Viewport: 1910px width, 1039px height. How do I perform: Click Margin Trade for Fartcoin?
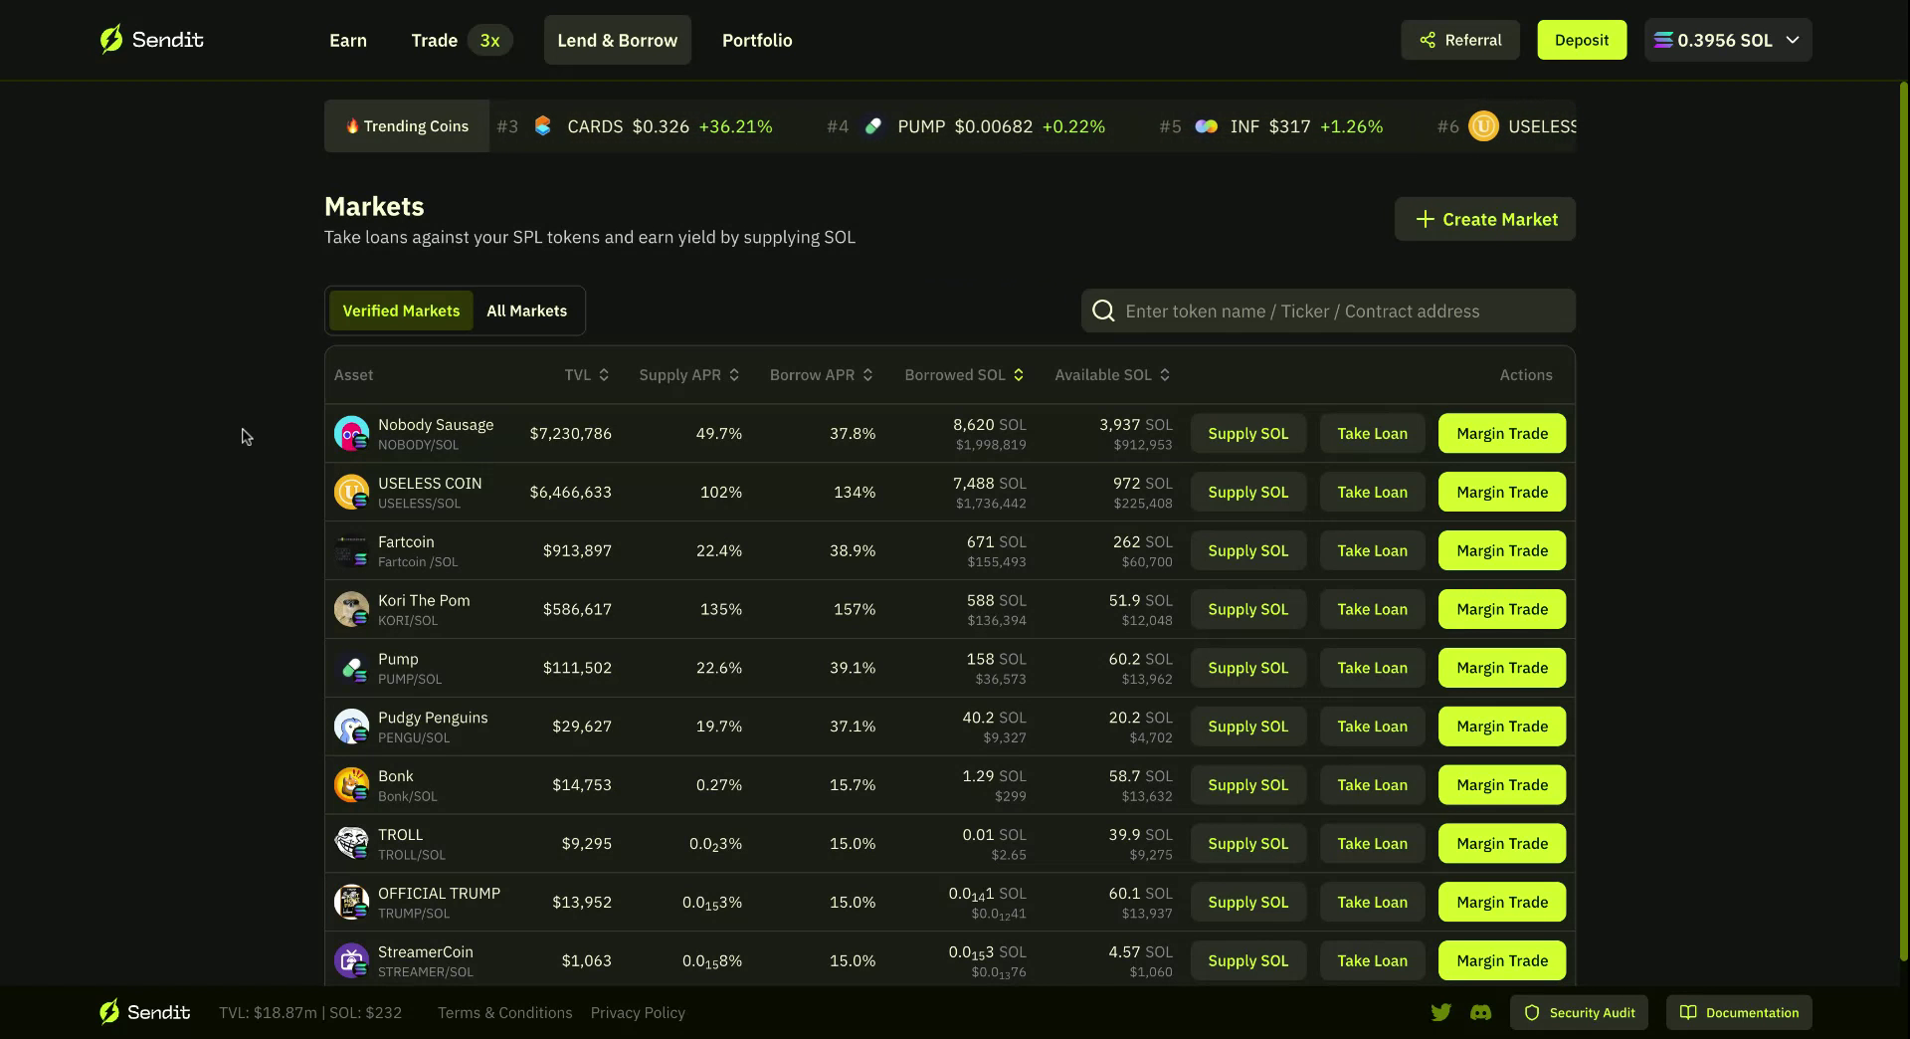point(1501,550)
